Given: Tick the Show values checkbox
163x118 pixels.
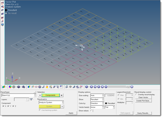Looking at the screenshot, I should tap(92, 111).
